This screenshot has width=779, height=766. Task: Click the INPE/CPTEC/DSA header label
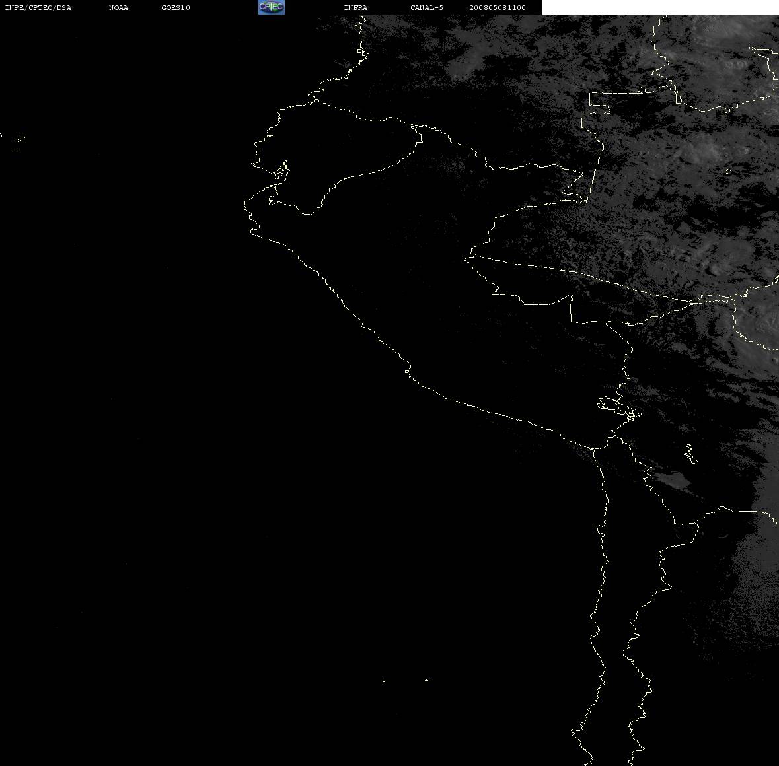[38, 7]
